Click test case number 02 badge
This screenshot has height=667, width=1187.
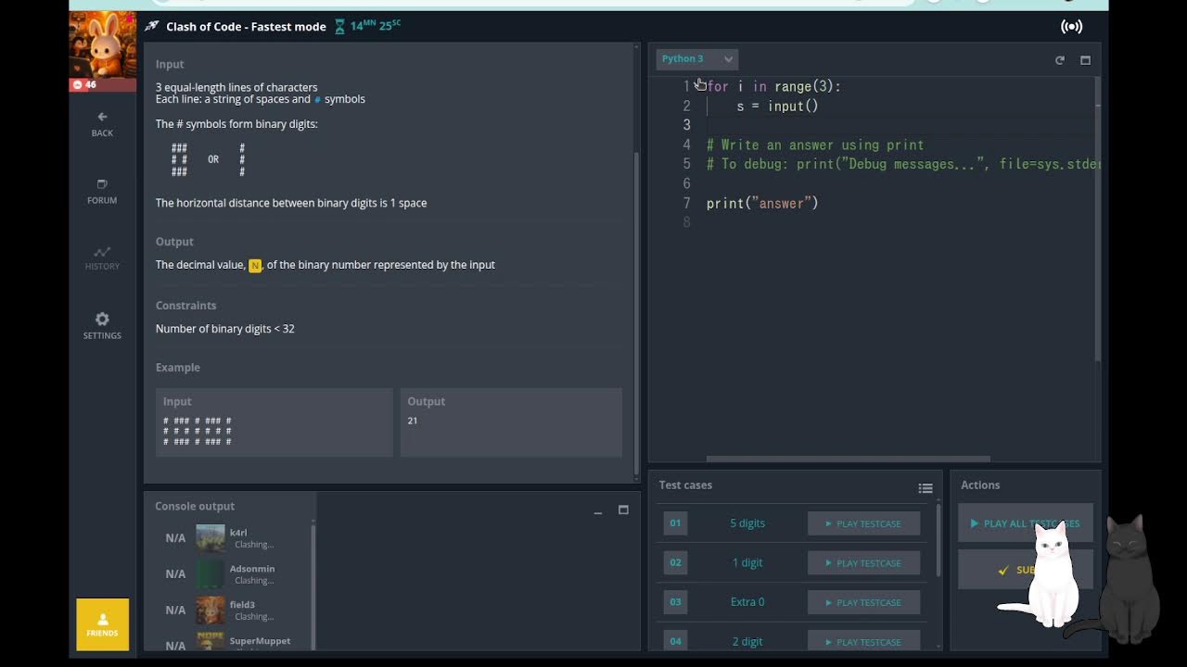click(675, 562)
